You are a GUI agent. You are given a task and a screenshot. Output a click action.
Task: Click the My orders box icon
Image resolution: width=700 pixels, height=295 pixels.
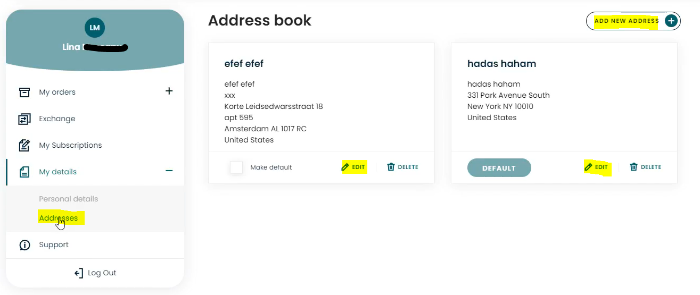click(24, 92)
